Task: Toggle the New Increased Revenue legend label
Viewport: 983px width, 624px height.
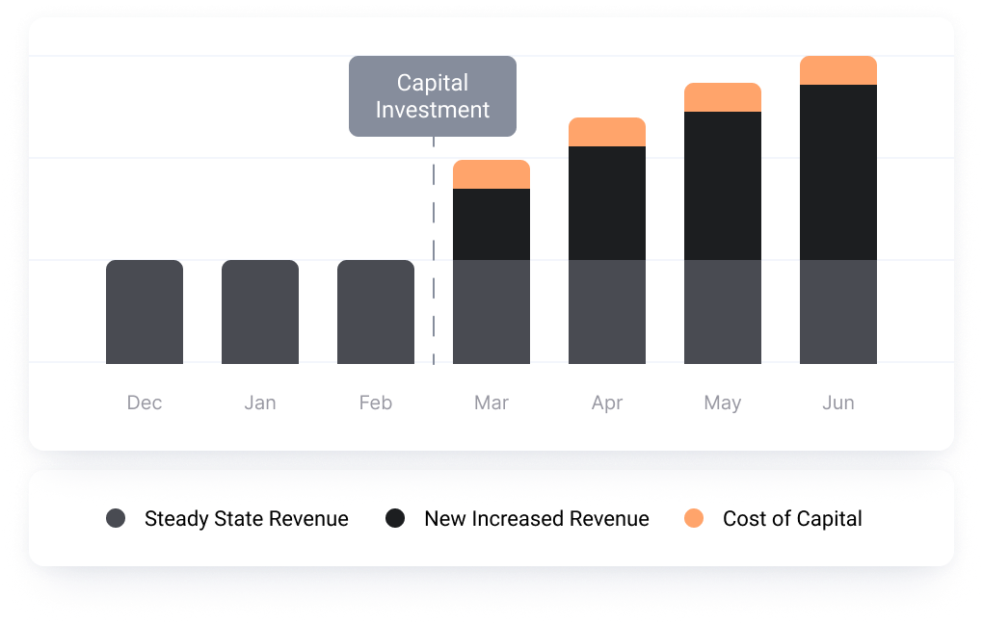Action: click(536, 519)
